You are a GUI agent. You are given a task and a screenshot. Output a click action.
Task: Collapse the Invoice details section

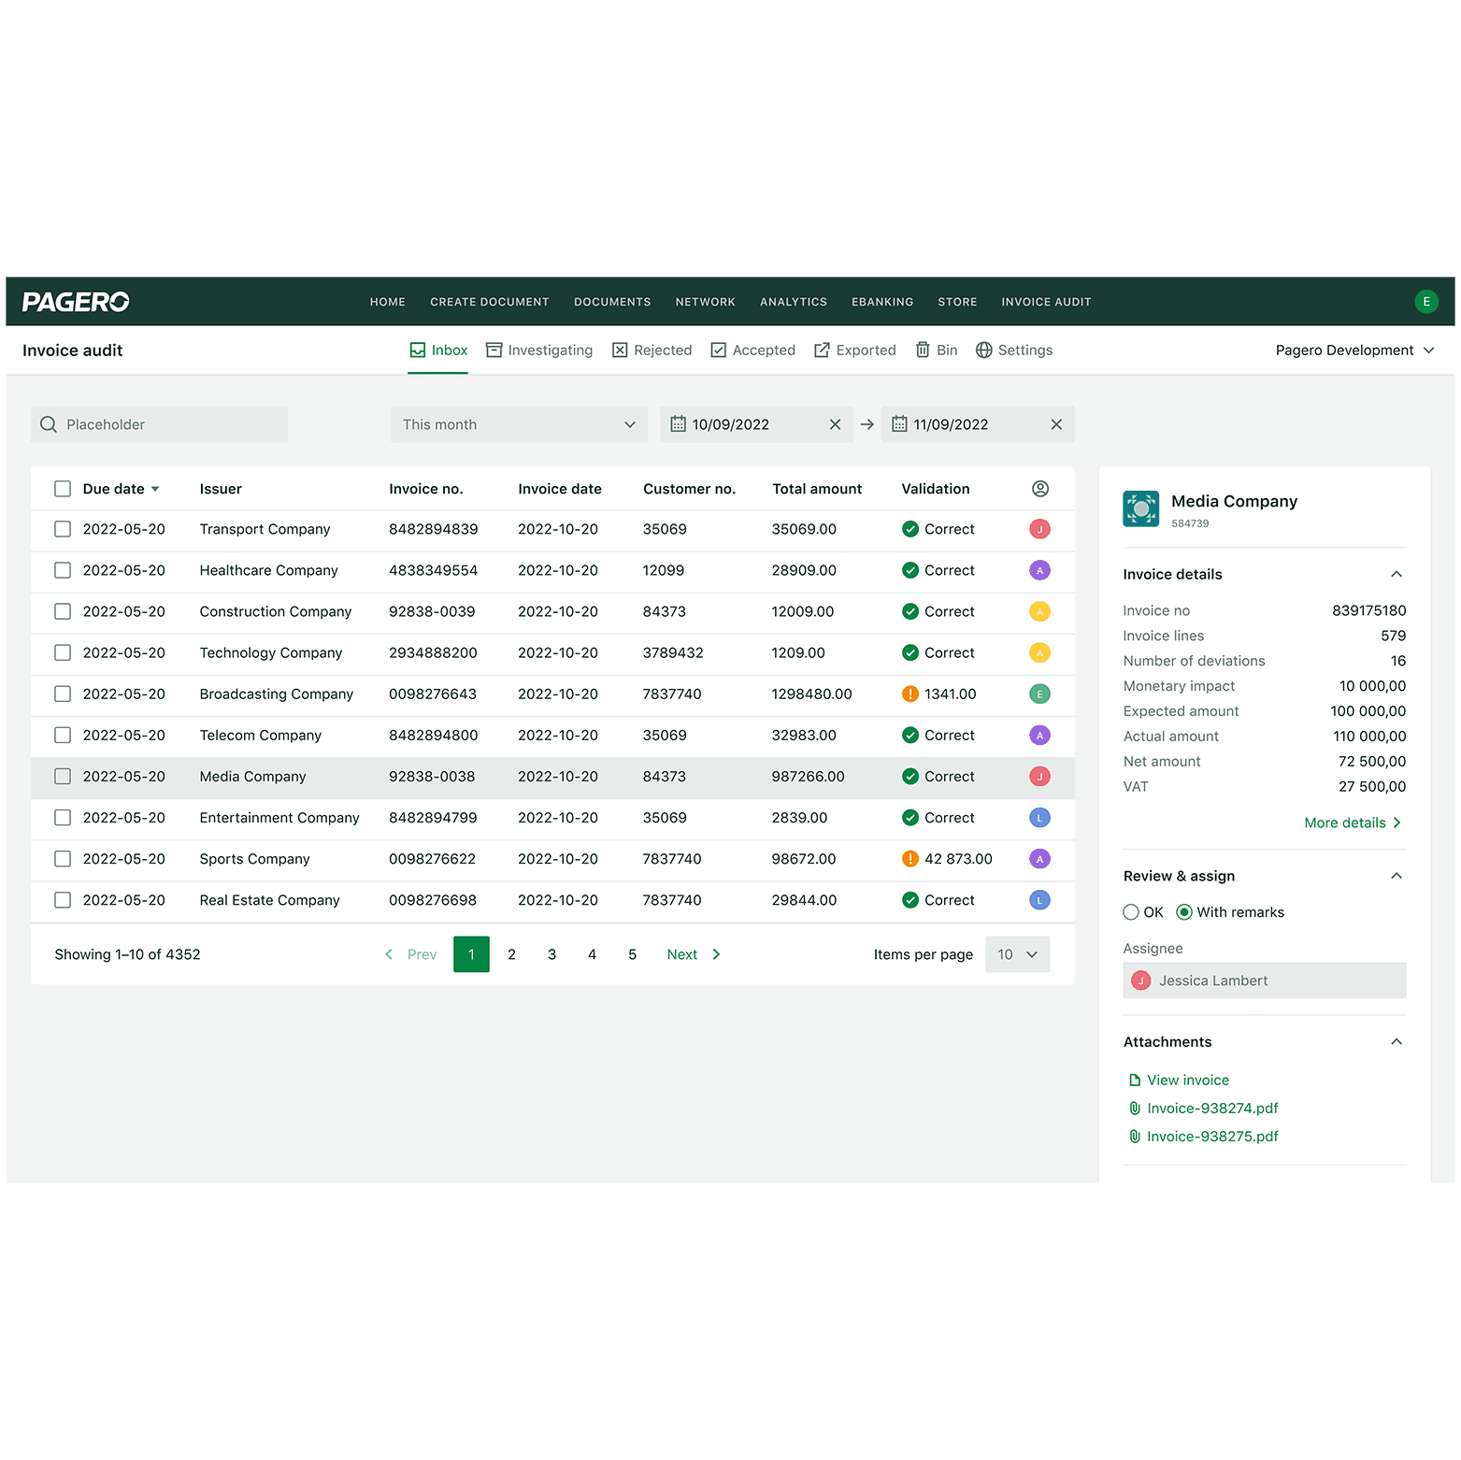coord(1396,574)
